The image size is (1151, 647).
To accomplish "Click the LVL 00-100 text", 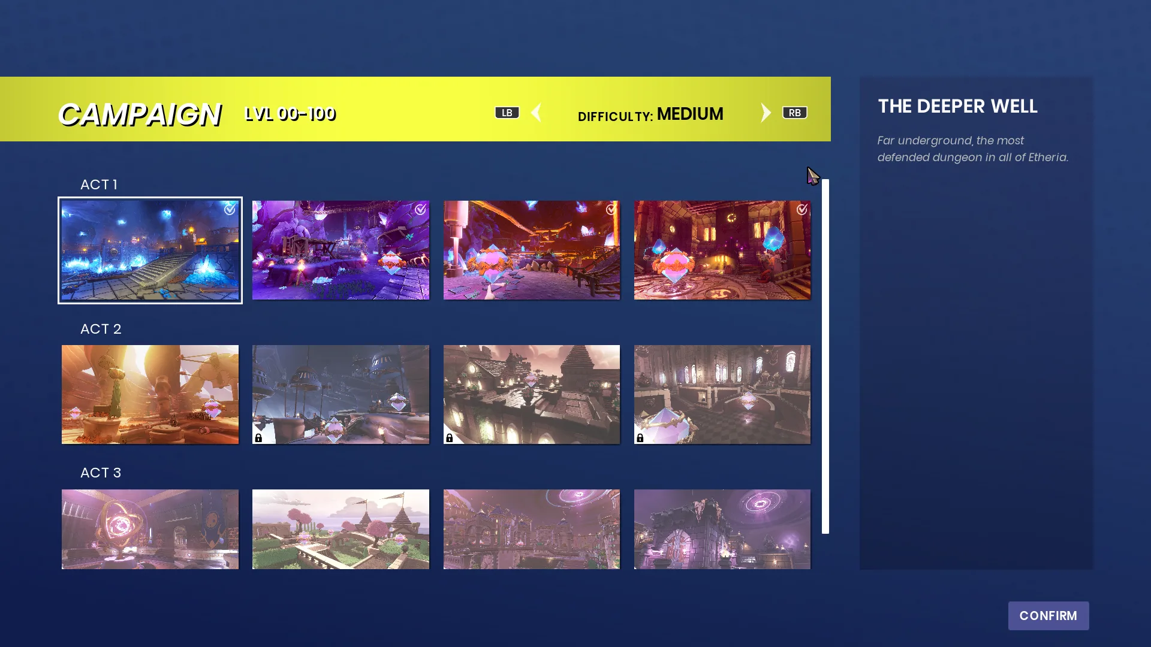I will click(x=290, y=114).
